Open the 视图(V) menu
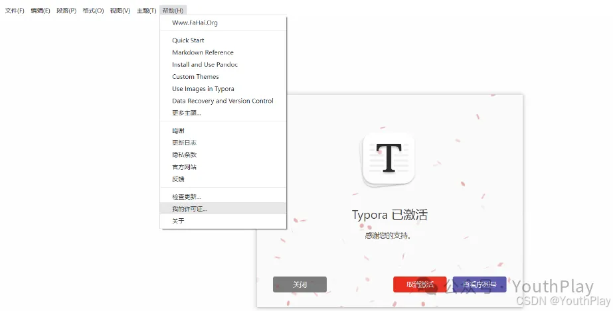 point(120,11)
